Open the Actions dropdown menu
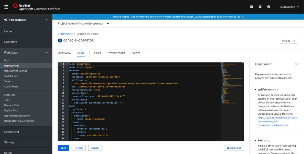Viewport: 304px width, 154px height. tap(289, 41)
